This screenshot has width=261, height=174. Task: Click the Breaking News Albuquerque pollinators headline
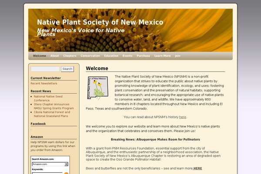pos(155,140)
